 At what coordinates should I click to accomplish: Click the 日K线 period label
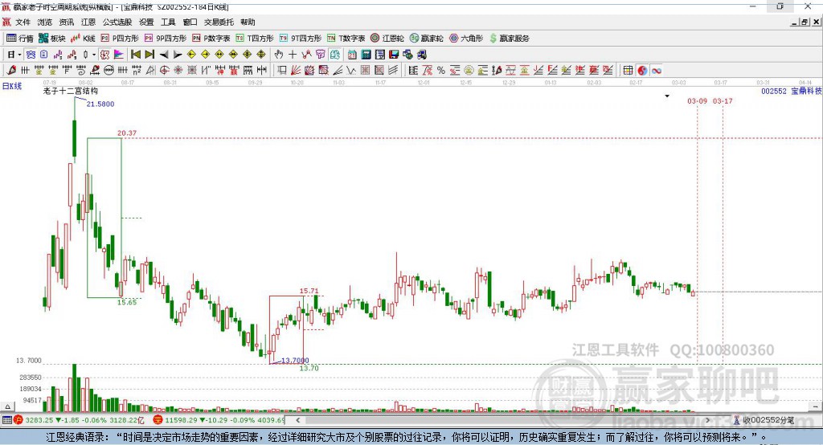[12, 86]
